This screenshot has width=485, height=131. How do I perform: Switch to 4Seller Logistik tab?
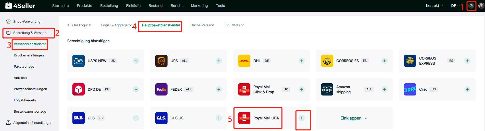pos(79,25)
